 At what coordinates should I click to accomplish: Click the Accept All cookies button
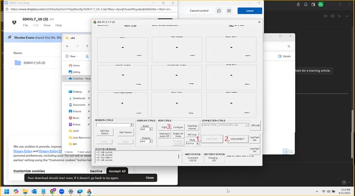pyautogui.click(x=117, y=171)
